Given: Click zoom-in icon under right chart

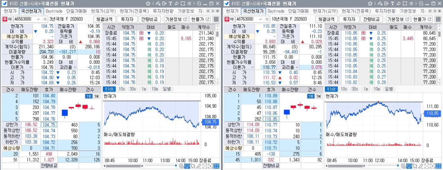Looking at the screenshot, I should 433,166.
